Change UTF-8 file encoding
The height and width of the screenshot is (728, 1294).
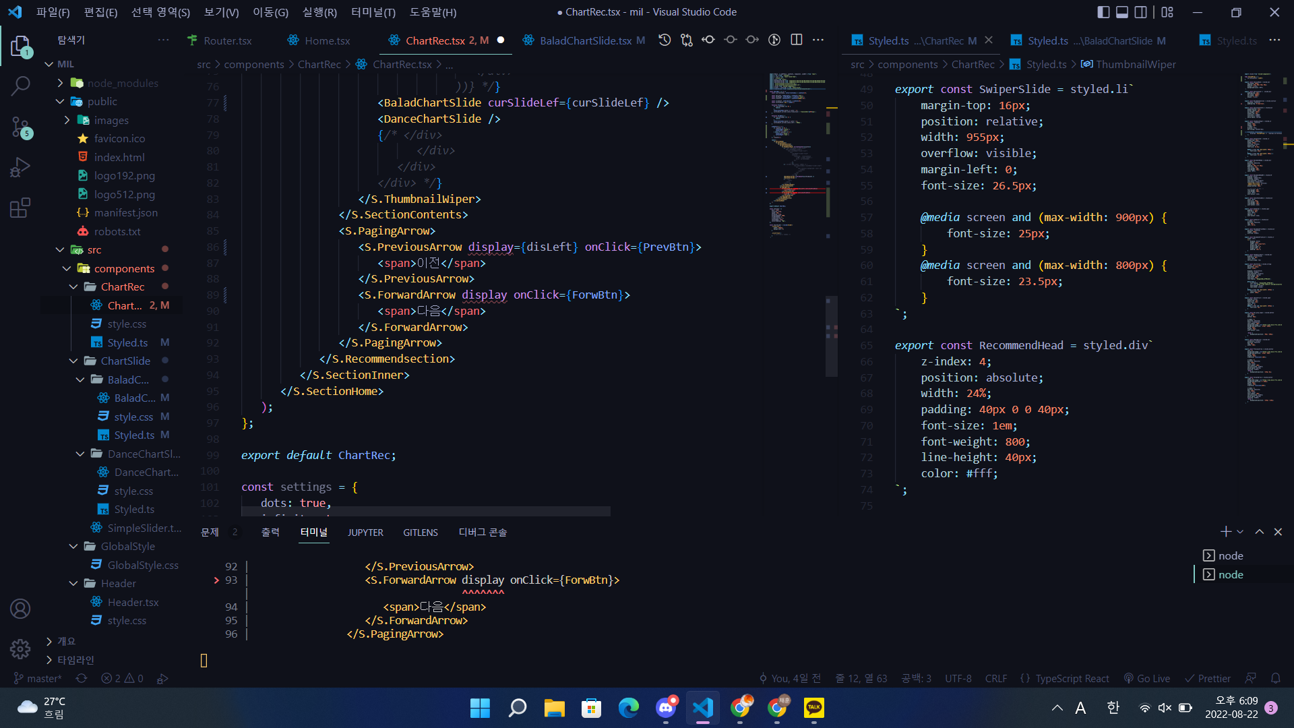click(x=958, y=678)
